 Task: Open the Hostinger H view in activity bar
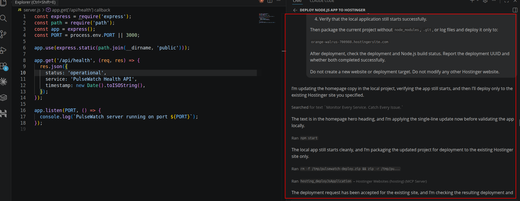[x=3, y=113]
